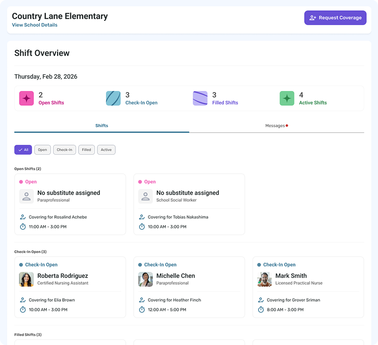
Task: Click the teal Check-In Open summary icon
Action: tap(113, 98)
